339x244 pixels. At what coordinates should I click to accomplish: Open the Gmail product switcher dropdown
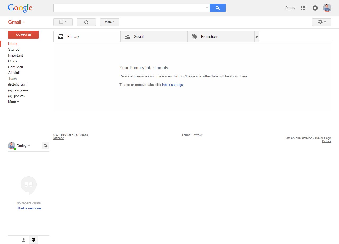pyautogui.click(x=16, y=22)
